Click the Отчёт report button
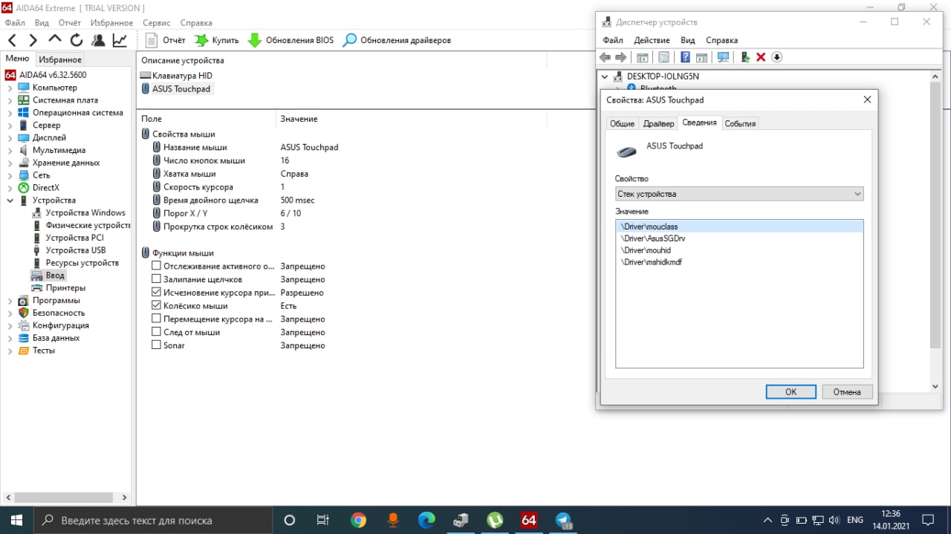 coord(165,40)
